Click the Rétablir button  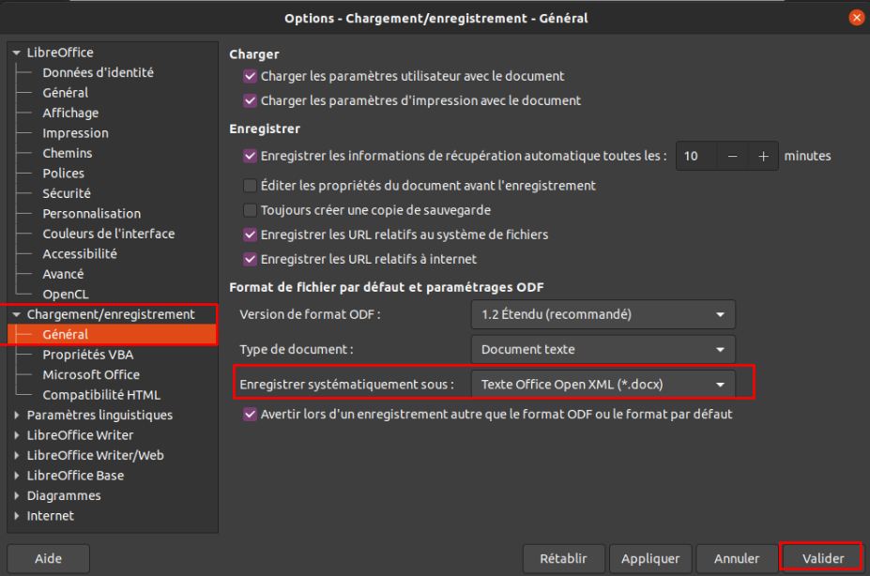click(x=563, y=558)
